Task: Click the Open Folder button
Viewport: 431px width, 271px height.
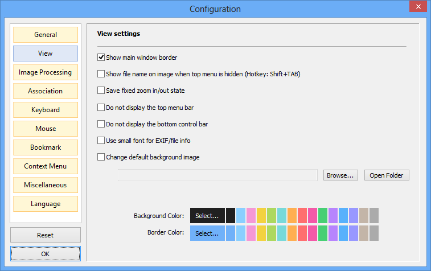Action: 387,175
